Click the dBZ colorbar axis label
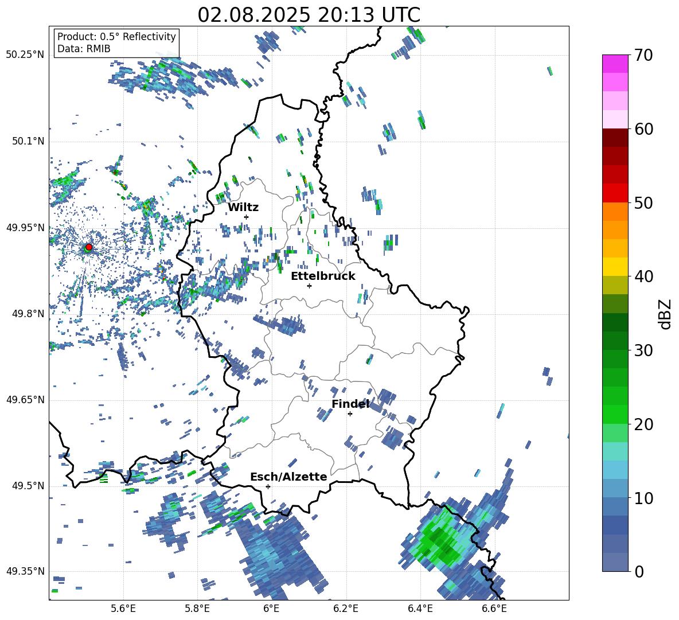 coord(666,314)
